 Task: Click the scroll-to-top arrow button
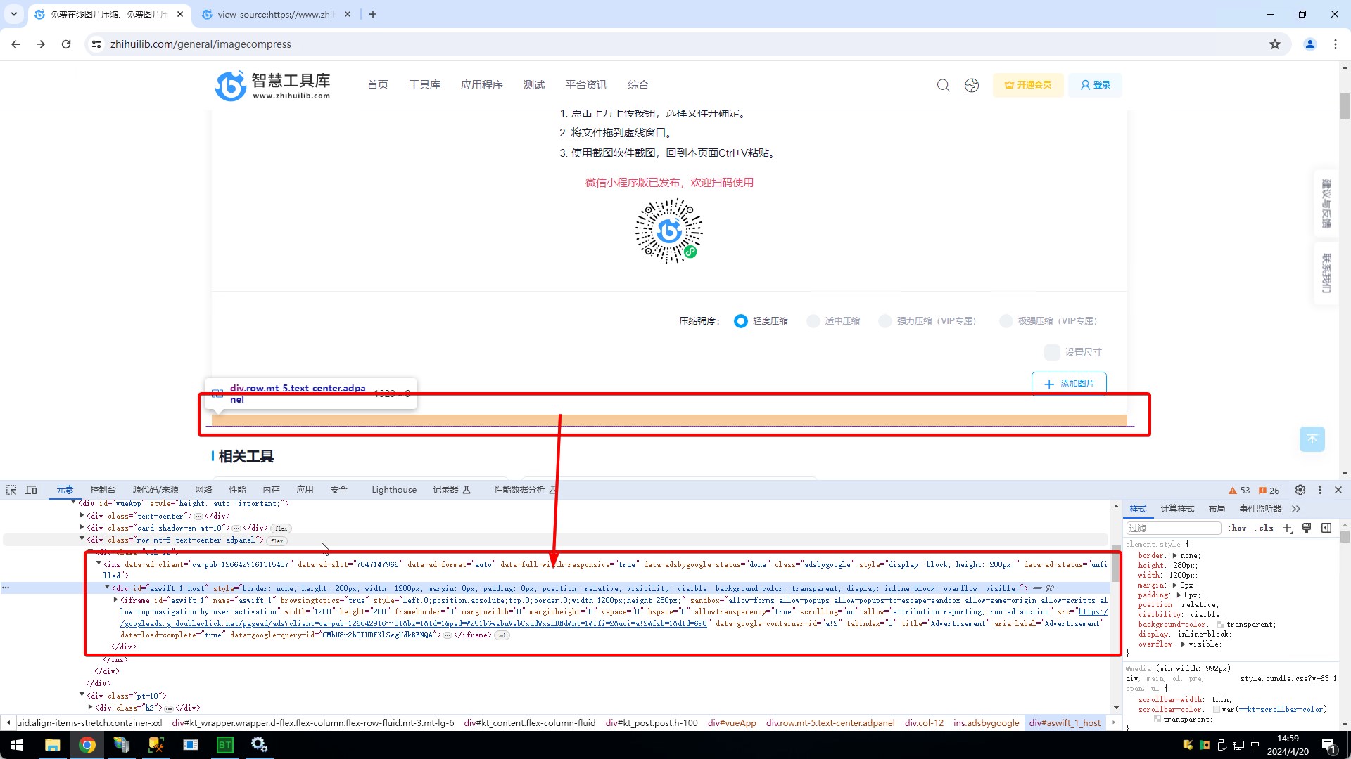1312,439
